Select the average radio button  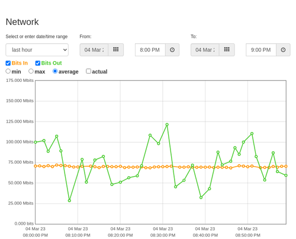point(55,71)
